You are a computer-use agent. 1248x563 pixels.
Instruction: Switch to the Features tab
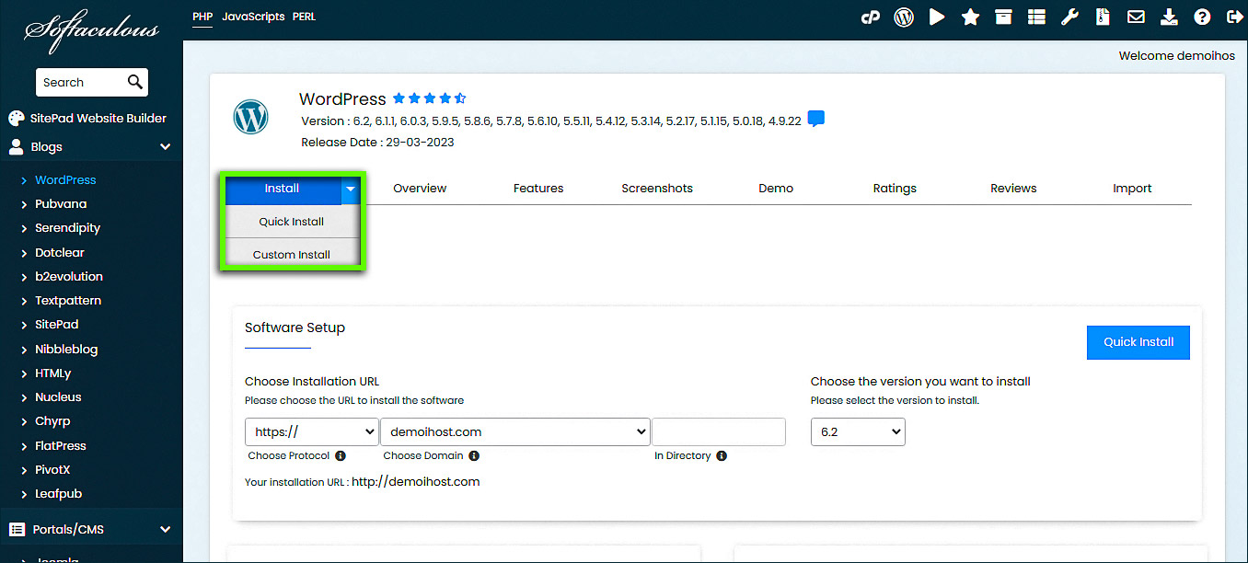click(x=538, y=189)
